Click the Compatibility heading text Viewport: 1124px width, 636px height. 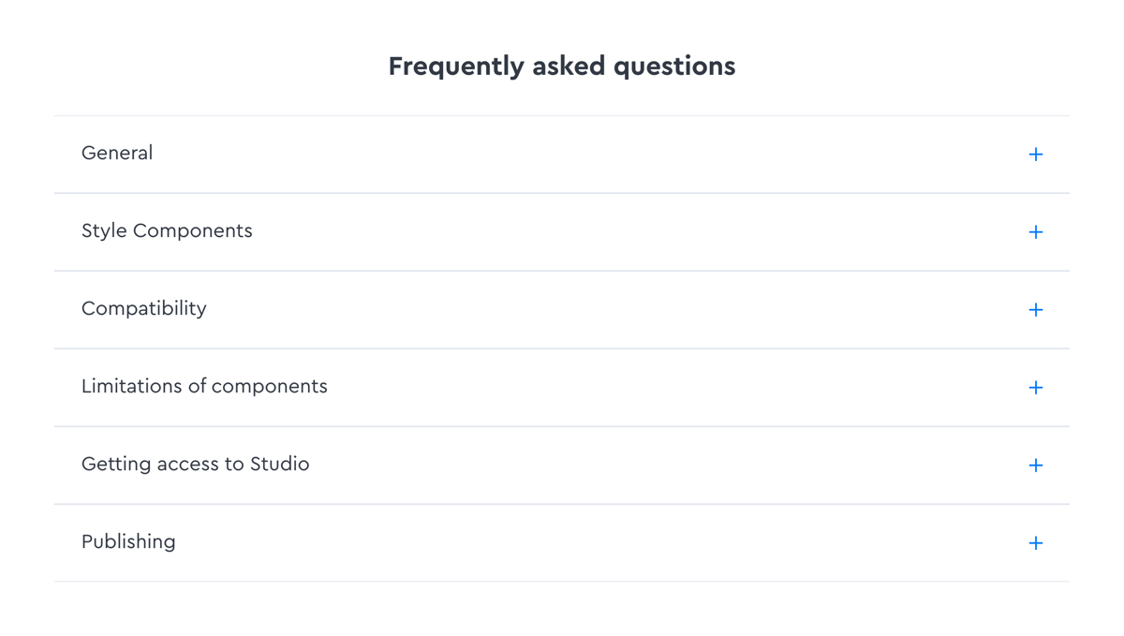pos(143,308)
